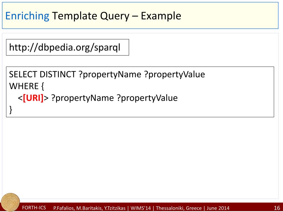Click the 'FORTH-ICS' footer label

click(34, 208)
